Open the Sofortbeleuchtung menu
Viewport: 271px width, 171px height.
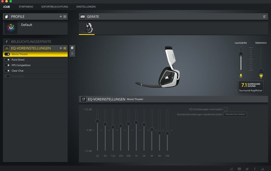click(55, 7)
